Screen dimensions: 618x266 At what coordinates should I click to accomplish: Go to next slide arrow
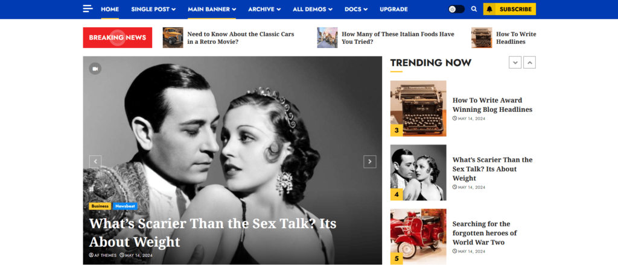point(370,161)
